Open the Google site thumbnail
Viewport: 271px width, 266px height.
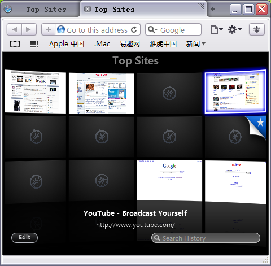tap(169, 180)
